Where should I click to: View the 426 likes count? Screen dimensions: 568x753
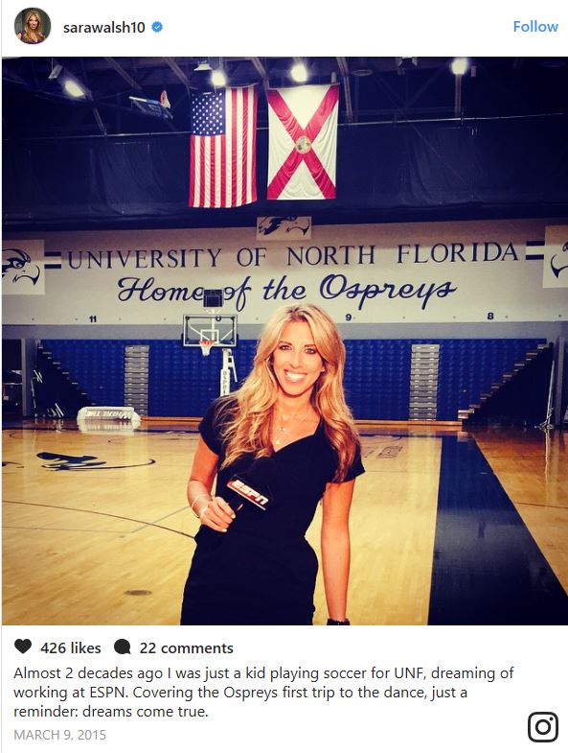pyautogui.click(x=71, y=647)
